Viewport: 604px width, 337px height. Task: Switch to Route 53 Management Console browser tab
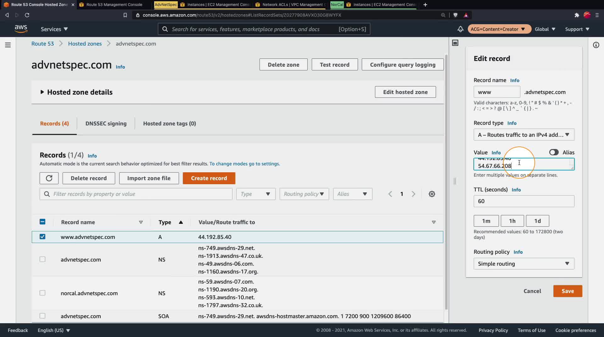tap(114, 5)
